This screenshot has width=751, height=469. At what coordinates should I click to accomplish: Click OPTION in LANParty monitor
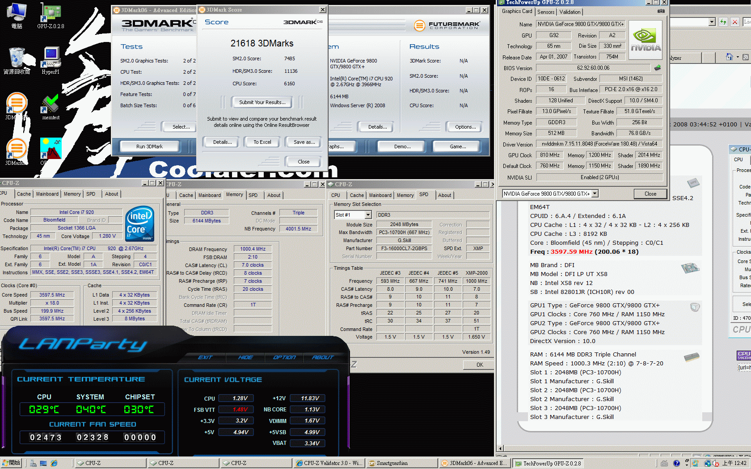point(284,357)
